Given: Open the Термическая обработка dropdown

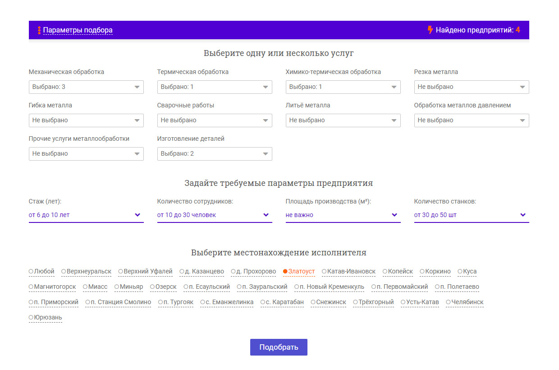Looking at the screenshot, I should tap(215, 87).
